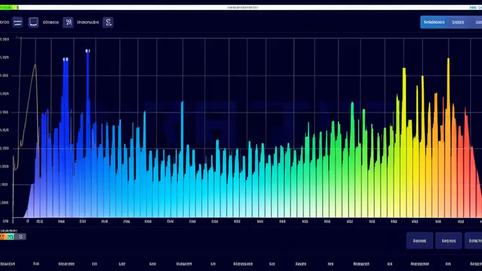Open the waveform display tool next to 'Sonesre'
Viewport: 482px width, 271px height.
coord(33,22)
